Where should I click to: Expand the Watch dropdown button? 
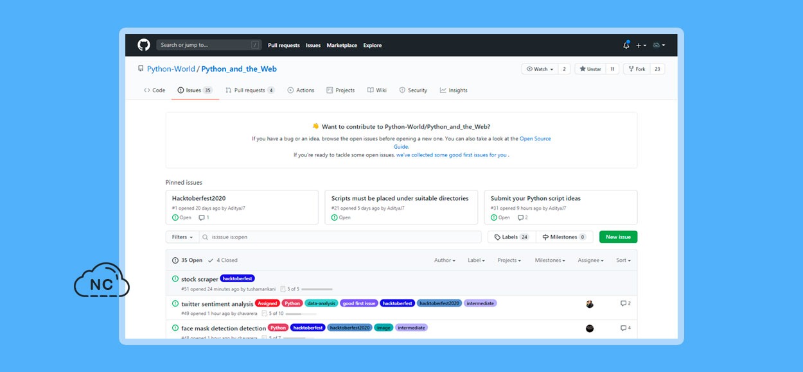coord(540,69)
